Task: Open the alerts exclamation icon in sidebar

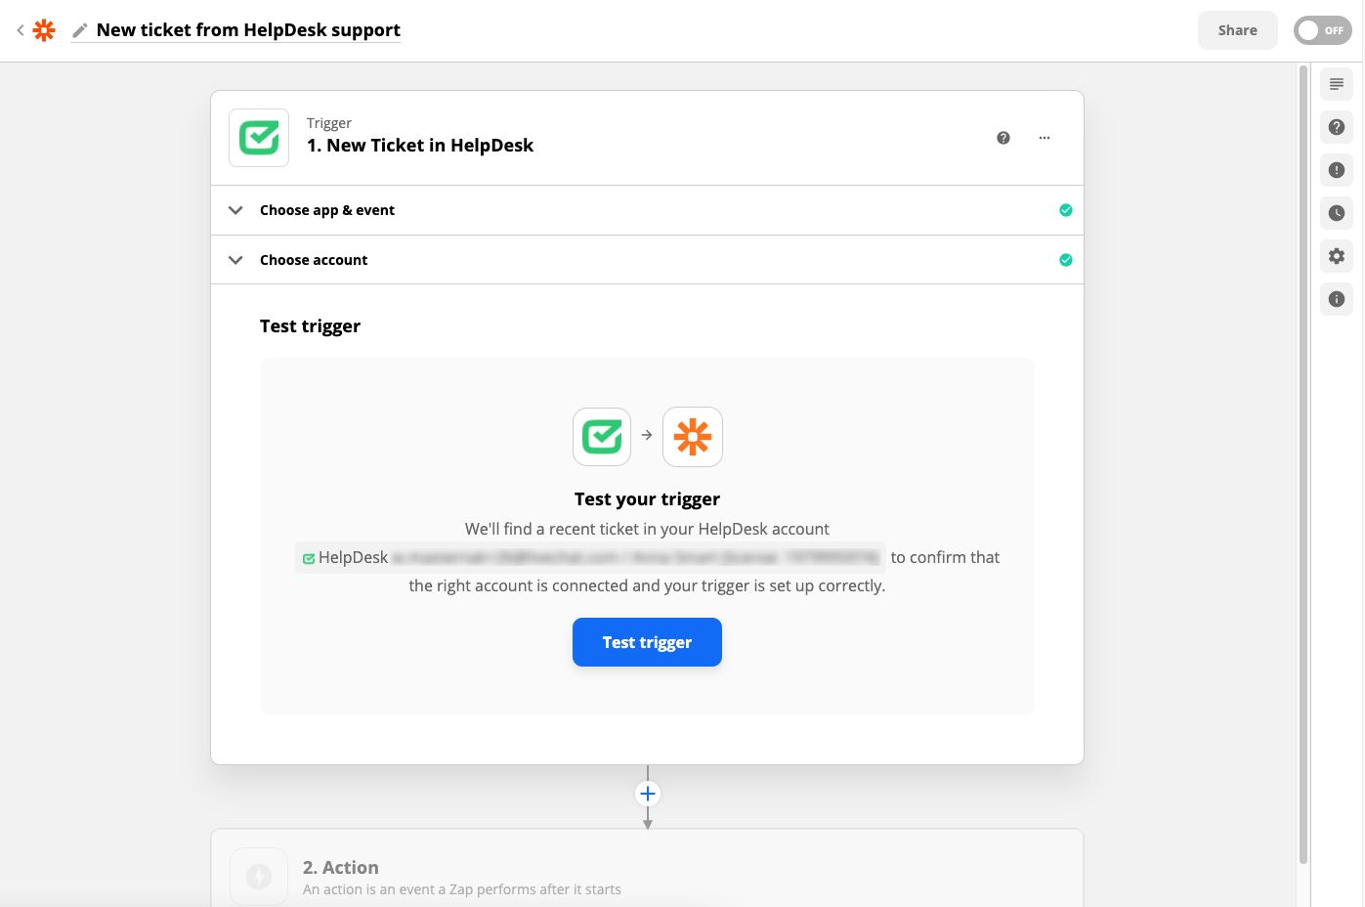Action: click(1336, 170)
